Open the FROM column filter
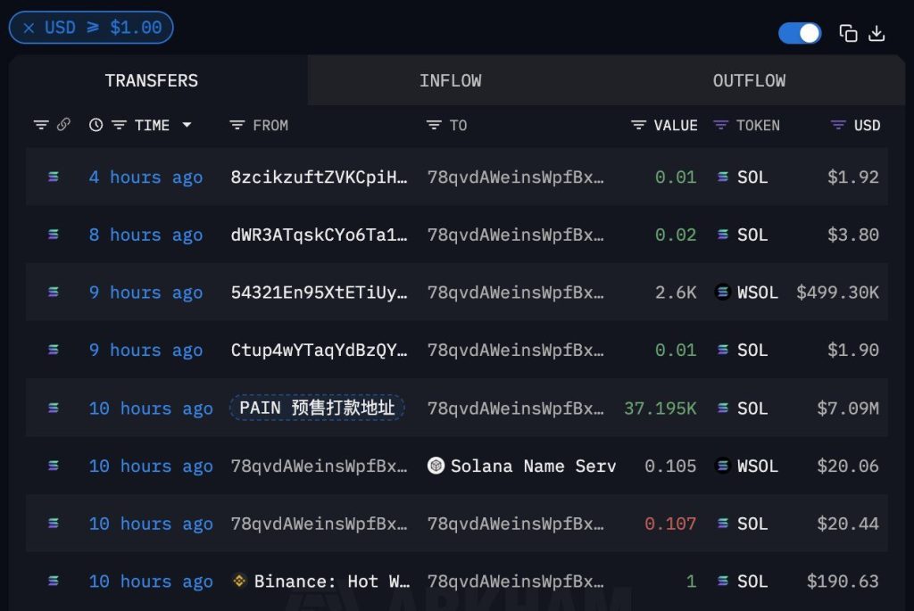Screen dimensions: 914x611 (236, 125)
